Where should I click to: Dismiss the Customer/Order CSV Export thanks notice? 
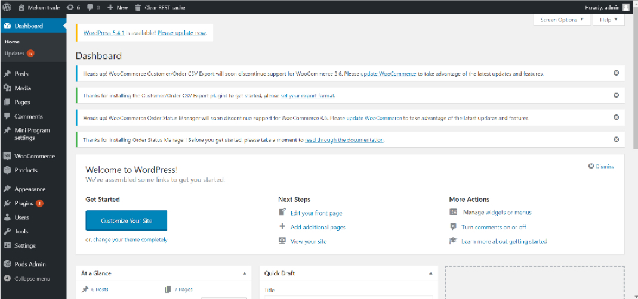coord(616,95)
